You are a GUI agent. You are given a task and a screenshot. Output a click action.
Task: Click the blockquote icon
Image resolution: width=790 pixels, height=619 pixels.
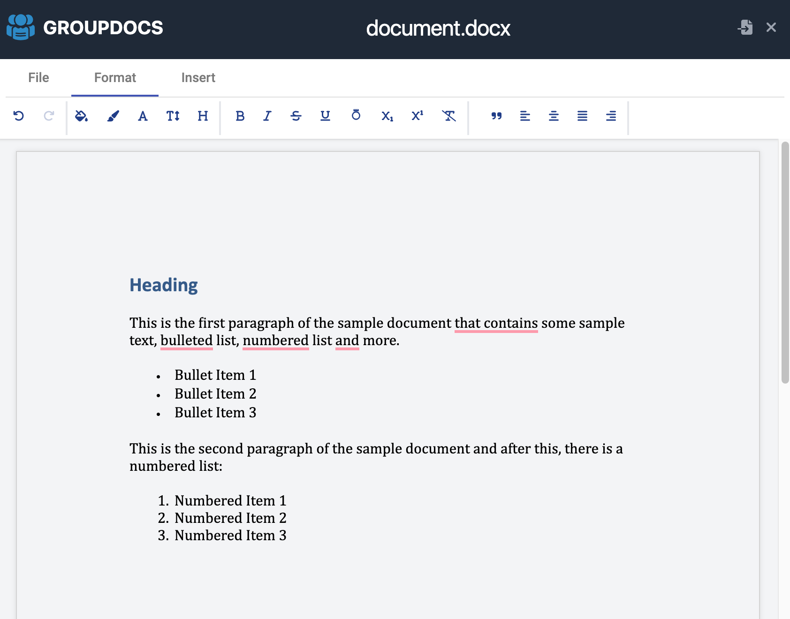tap(497, 117)
